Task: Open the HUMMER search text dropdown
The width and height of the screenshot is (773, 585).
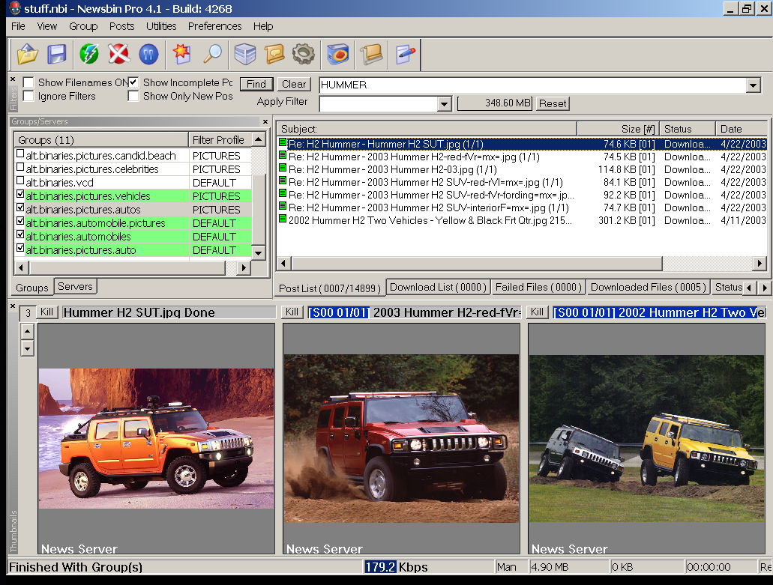Action: point(754,85)
